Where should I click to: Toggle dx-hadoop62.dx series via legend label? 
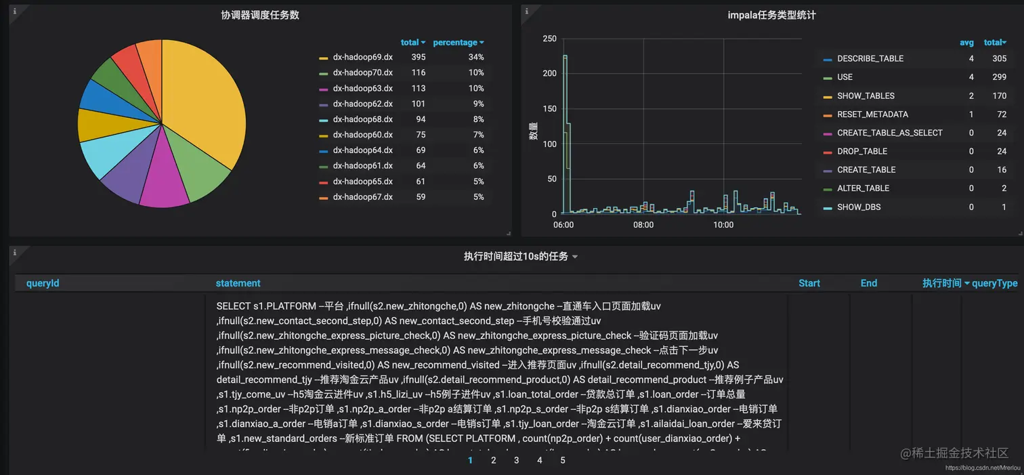click(363, 104)
